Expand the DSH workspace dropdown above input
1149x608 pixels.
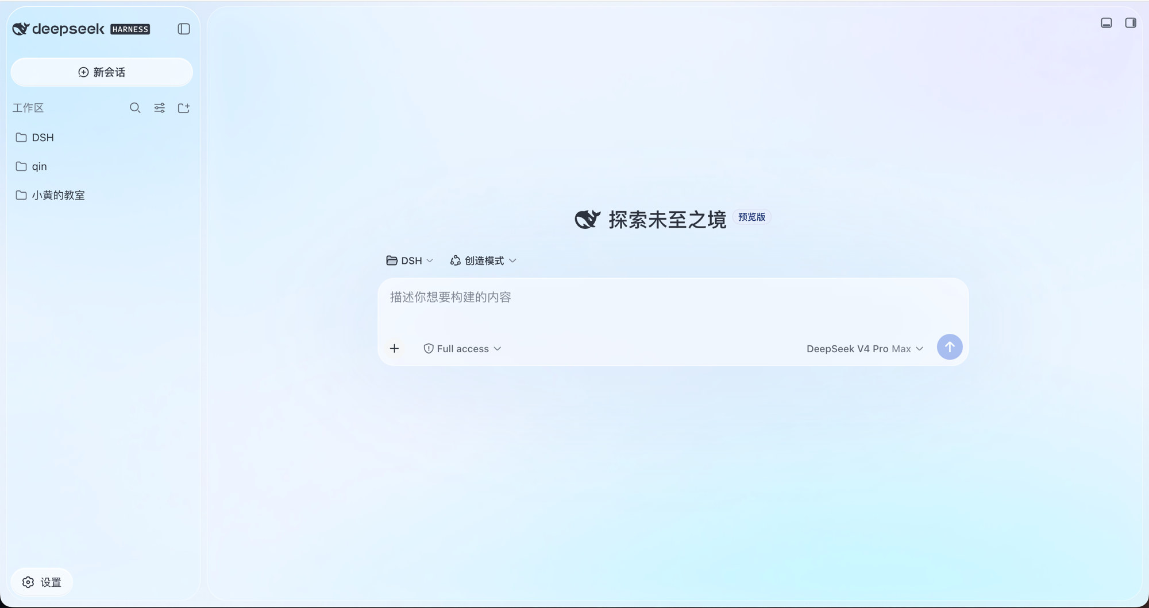pyautogui.click(x=410, y=260)
